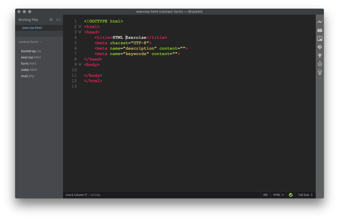Open bootstrap.css from the file tree

[x=31, y=51]
